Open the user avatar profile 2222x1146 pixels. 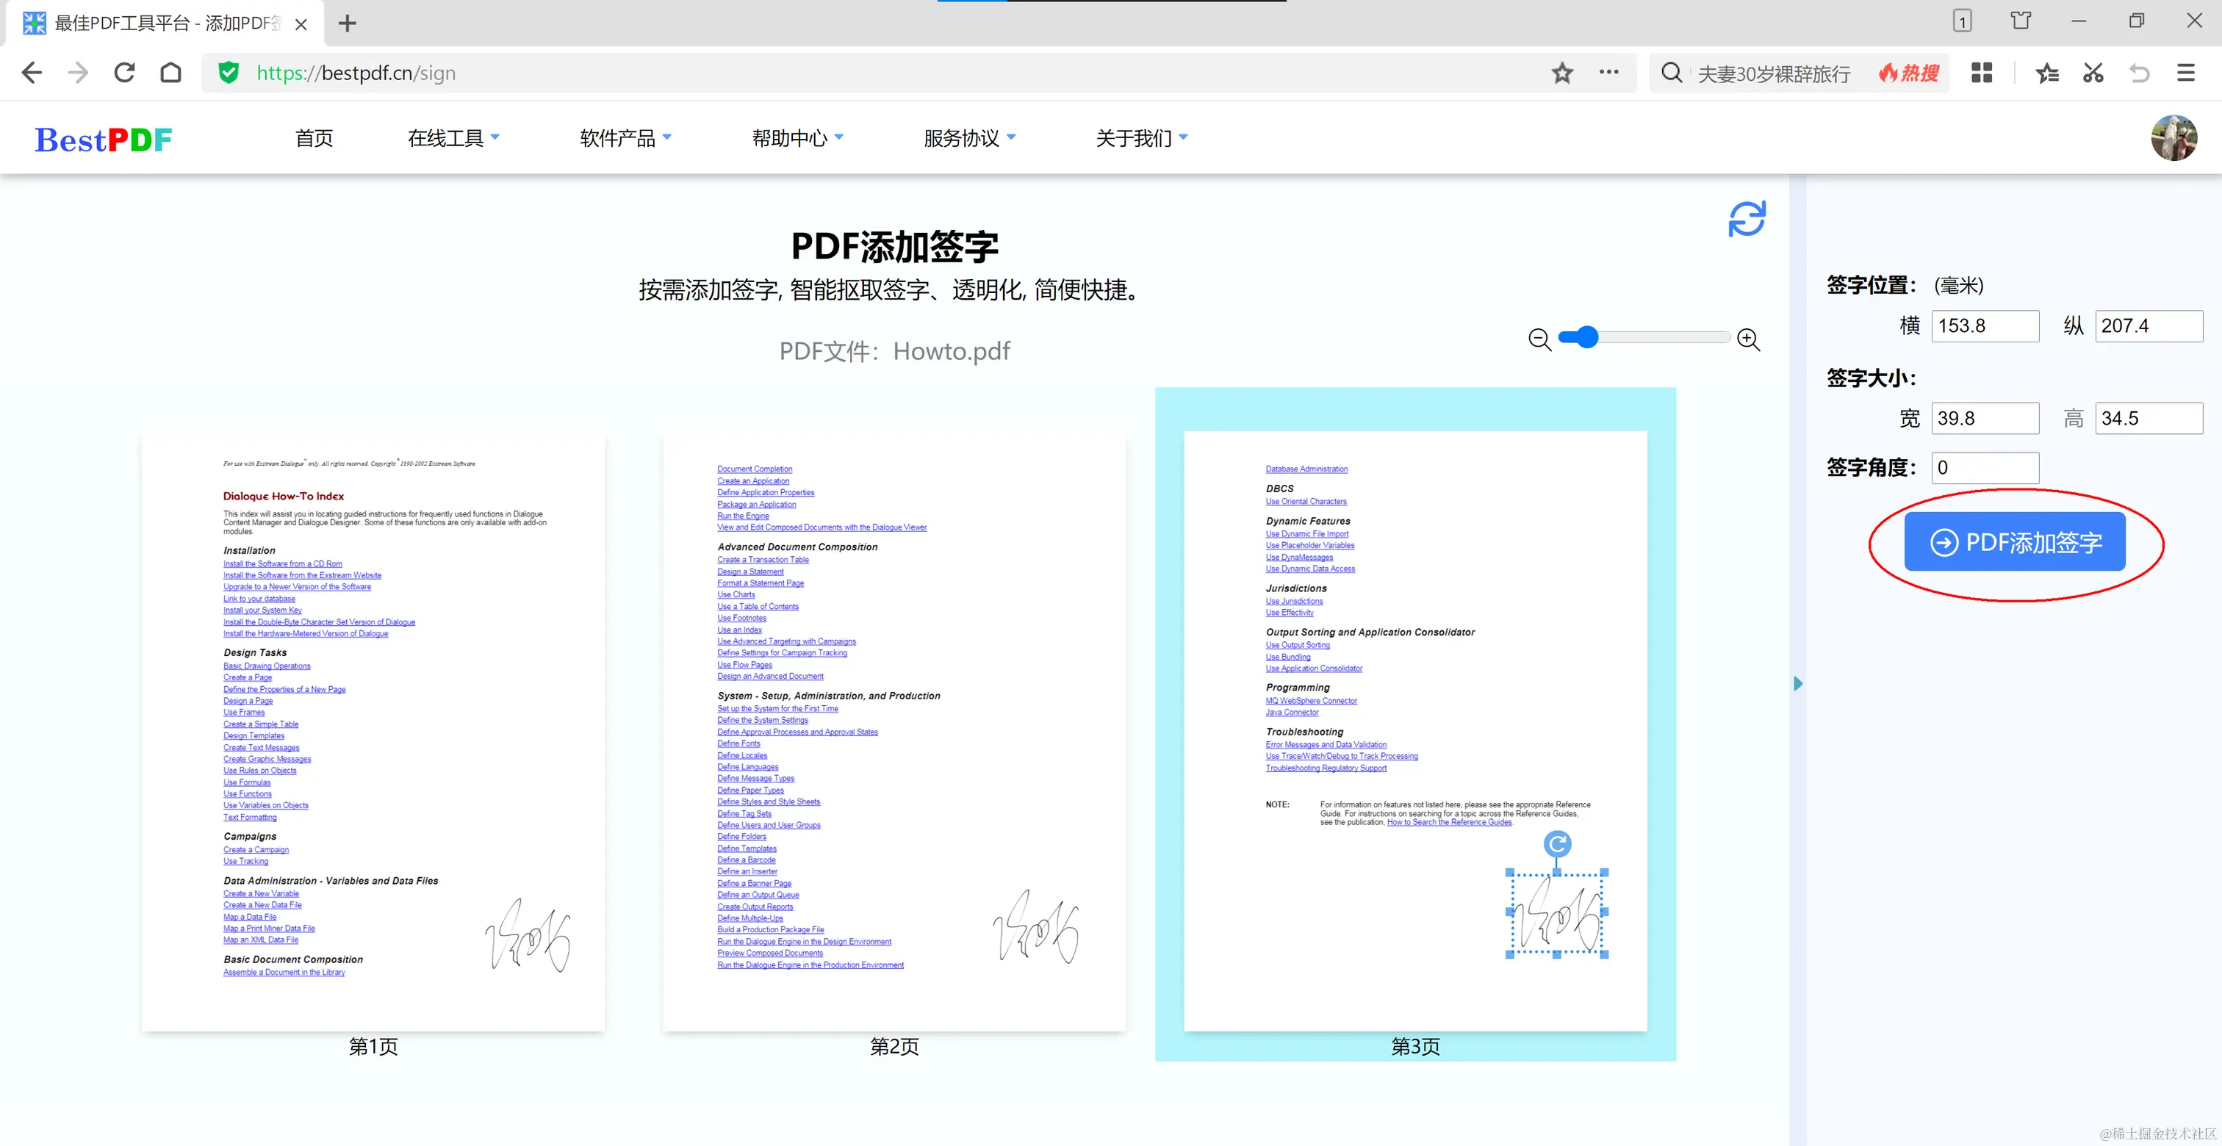[x=2173, y=138]
